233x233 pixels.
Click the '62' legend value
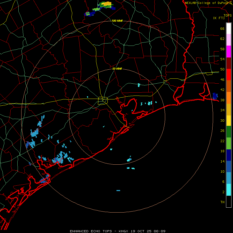click(222, 39)
